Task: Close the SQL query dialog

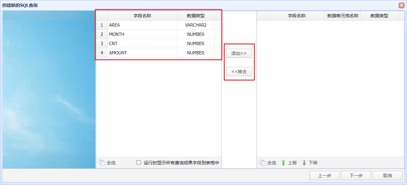Action: click(401, 5)
